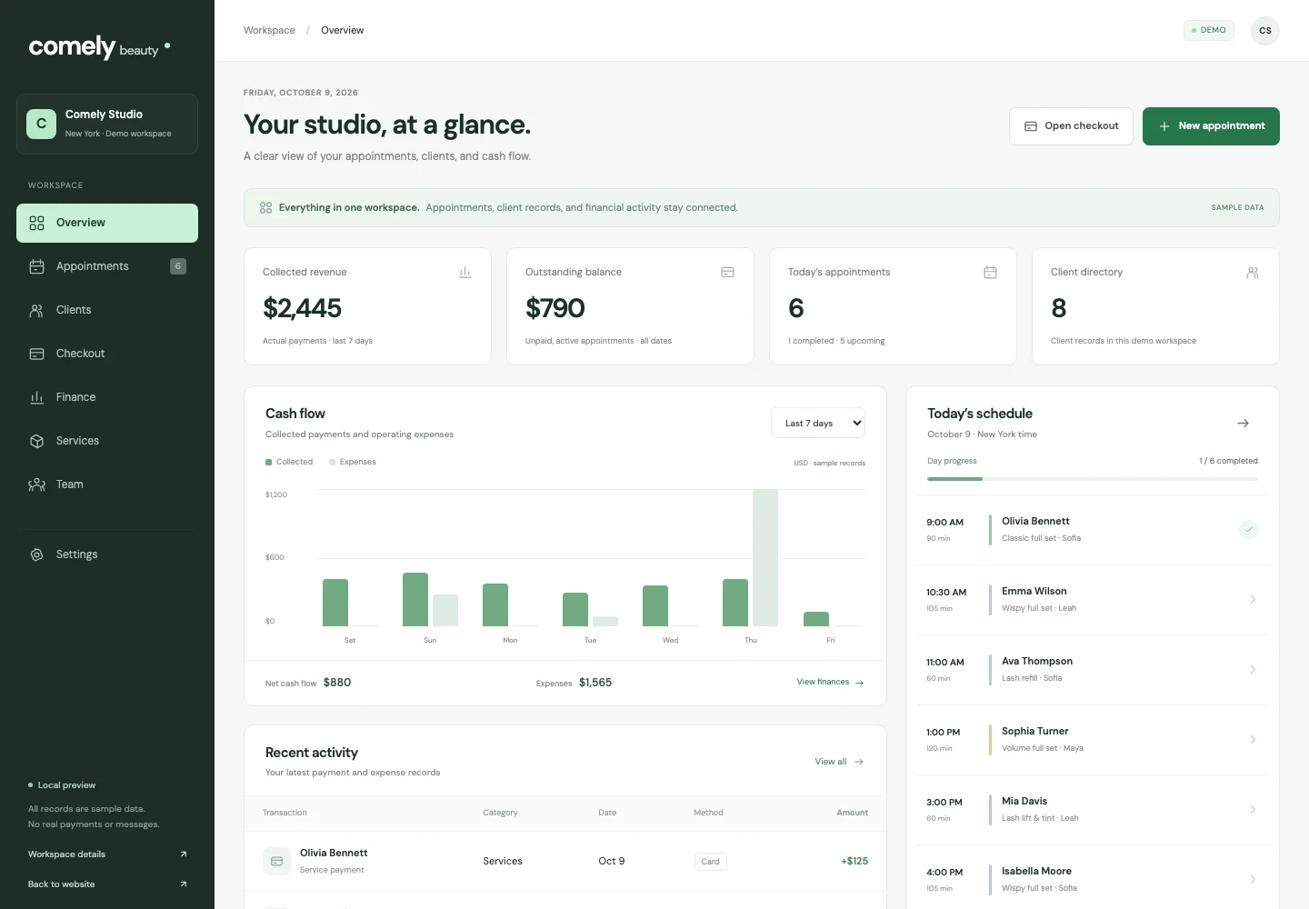Click the DEMO status badge

tap(1209, 31)
